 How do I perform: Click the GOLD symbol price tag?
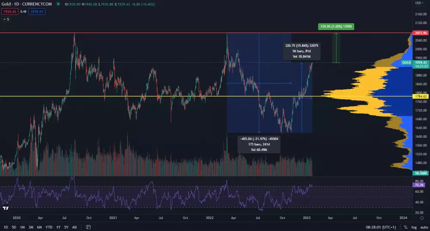406,63
